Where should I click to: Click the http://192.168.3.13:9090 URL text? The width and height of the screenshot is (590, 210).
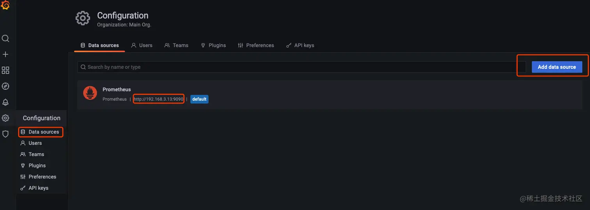point(158,99)
